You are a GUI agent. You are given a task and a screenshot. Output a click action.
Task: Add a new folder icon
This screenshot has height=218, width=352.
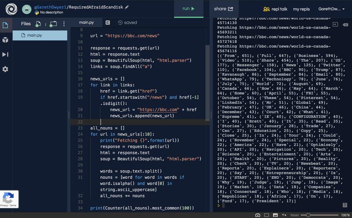coord(53,24)
